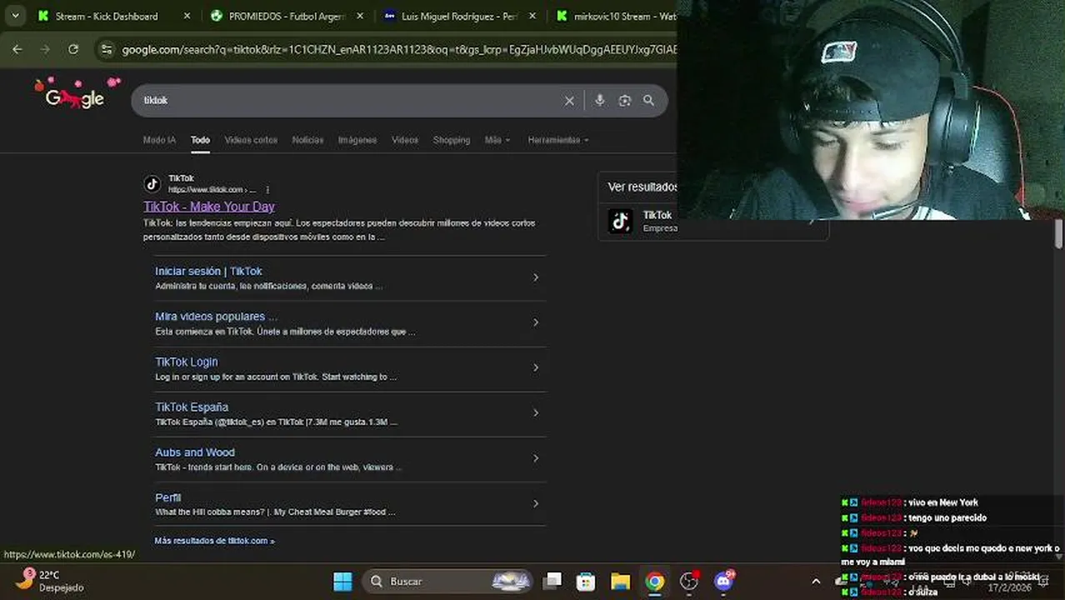Close the Stream - Kick Dashboard tab

tap(187, 16)
